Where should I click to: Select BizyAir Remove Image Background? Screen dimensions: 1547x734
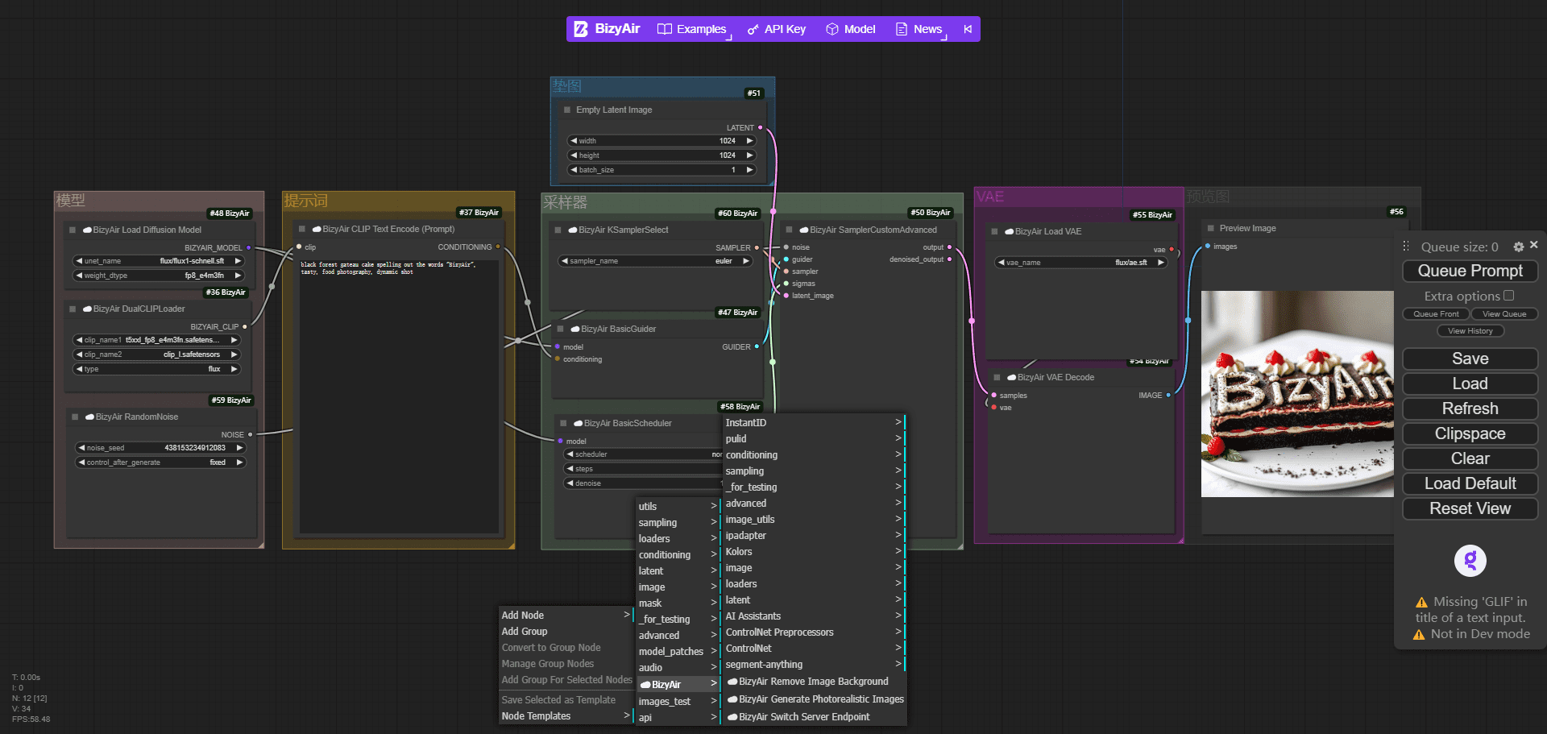point(815,682)
